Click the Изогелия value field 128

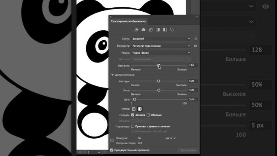[x=193, y=65]
